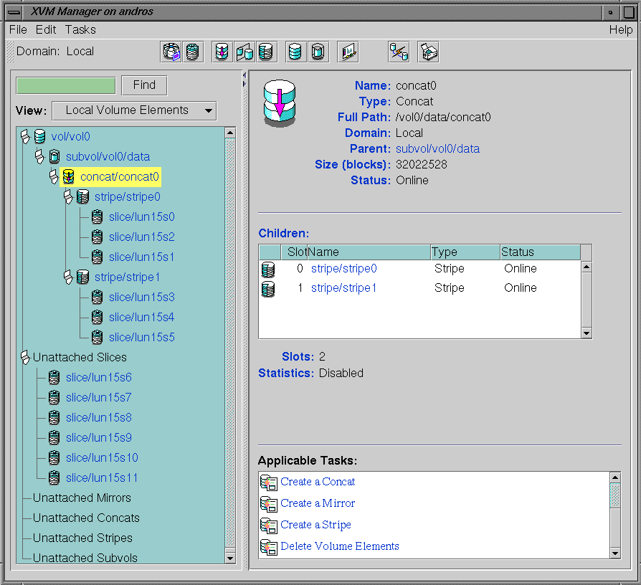Click the open box toolbar icon

tap(428, 52)
